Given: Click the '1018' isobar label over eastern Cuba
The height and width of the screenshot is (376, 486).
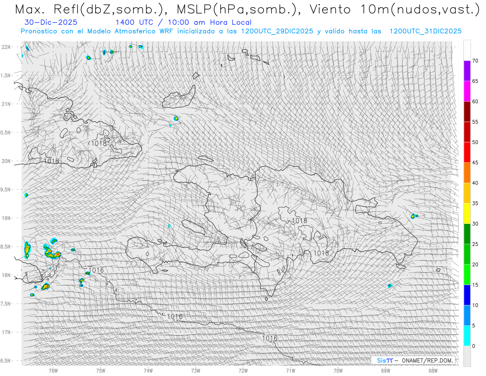Looking at the screenshot, I should point(98,143).
